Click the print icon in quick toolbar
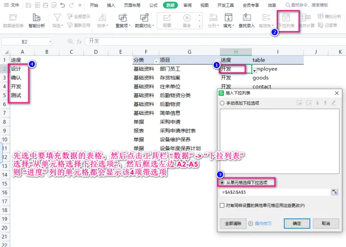The height and width of the screenshot is (247, 346). (x=46, y=5)
